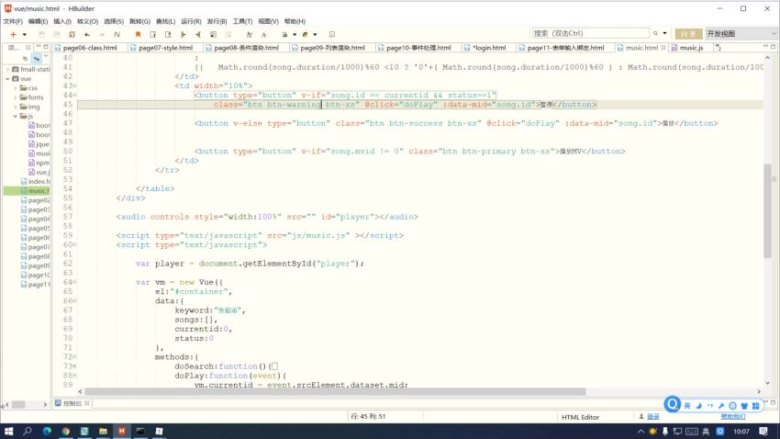The width and height of the screenshot is (780, 439).
Task: Click the editor horizontal scrollbar
Action: coord(335,392)
